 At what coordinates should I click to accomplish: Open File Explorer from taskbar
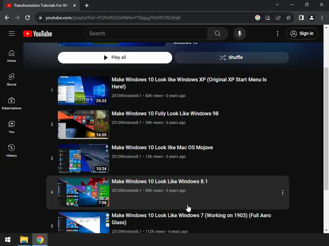click(x=24, y=240)
